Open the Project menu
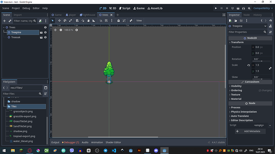Image resolution: width=275 pixels, height=154 pixels. [x=16, y=8]
